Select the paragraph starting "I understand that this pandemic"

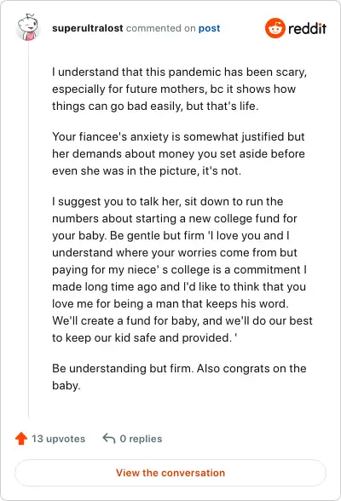[x=180, y=89]
